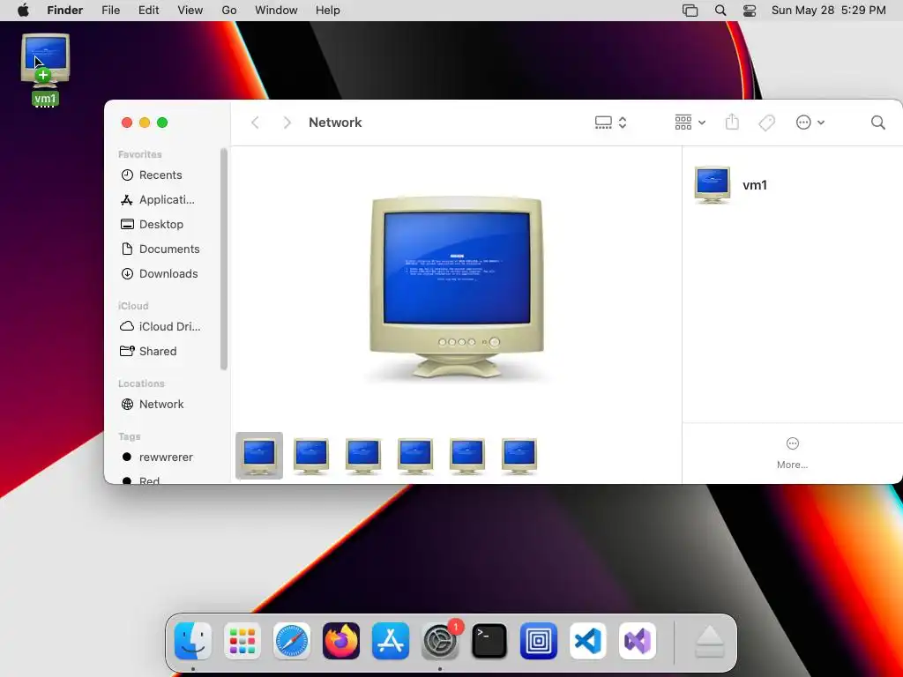The height and width of the screenshot is (677, 903).
Task: Select the third gallery thumbnail
Action: 362,456
